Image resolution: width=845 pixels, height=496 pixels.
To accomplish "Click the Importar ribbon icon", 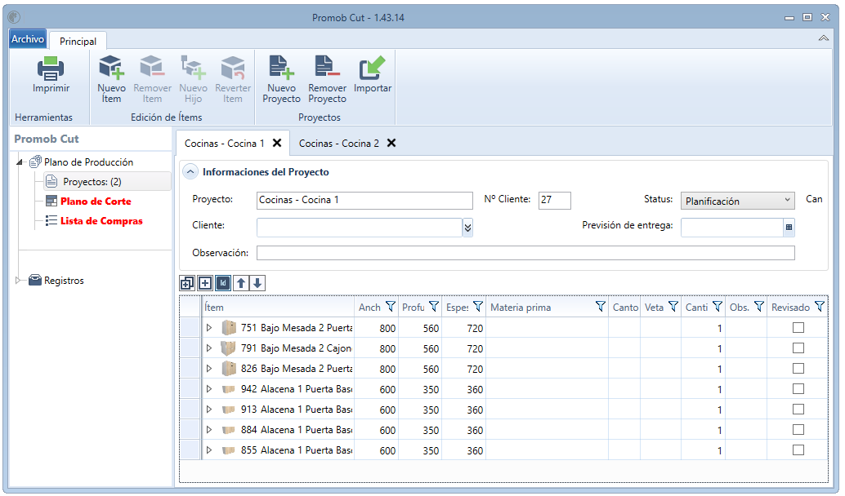I will [x=373, y=68].
